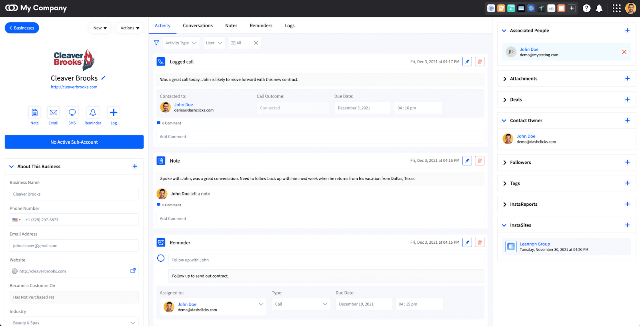
Task: Open the reminder Type dropdown showing Call
Action: click(301, 304)
